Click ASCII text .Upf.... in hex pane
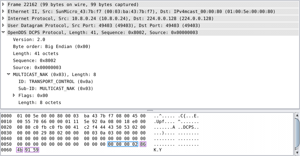Screen dimensions: 300x156 pyautogui.click(x=164, y=122)
